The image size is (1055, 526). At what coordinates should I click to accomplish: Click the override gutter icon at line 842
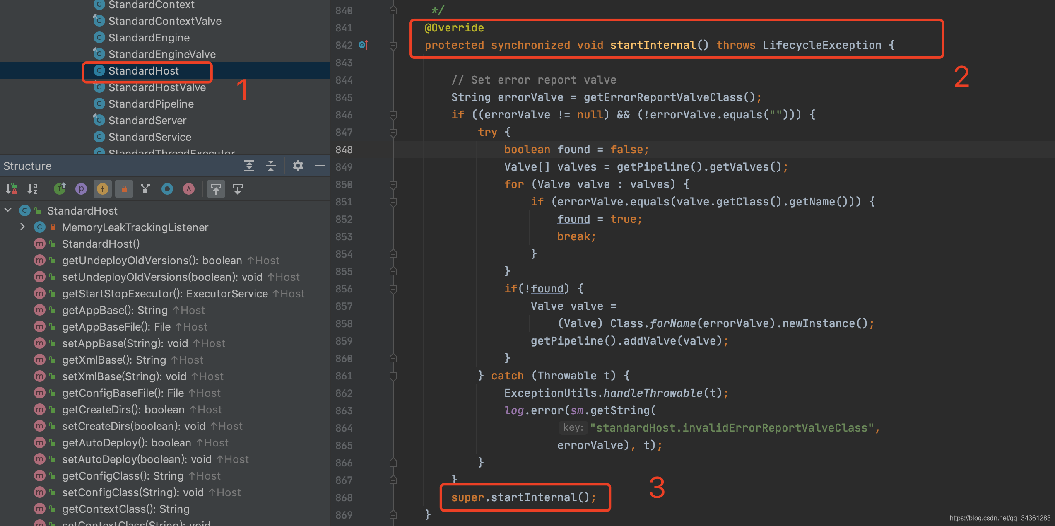coord(363,45)
